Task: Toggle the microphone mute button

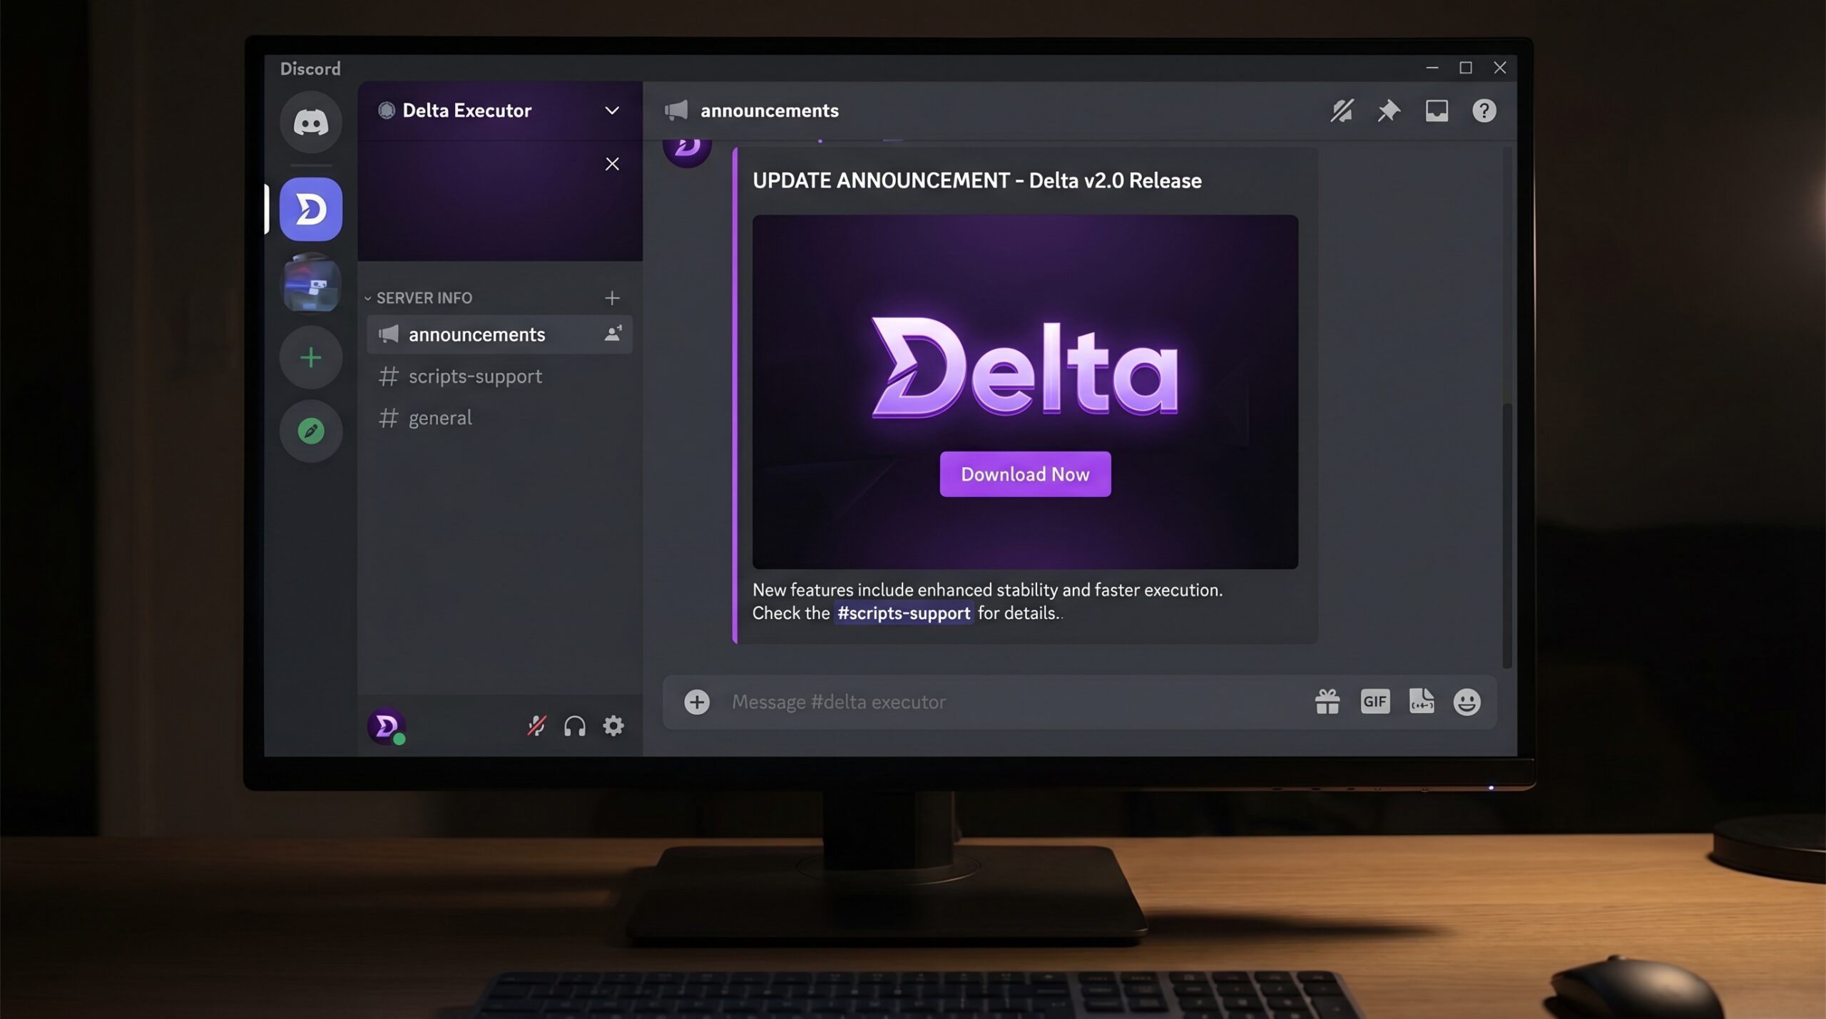Action: 536,726
